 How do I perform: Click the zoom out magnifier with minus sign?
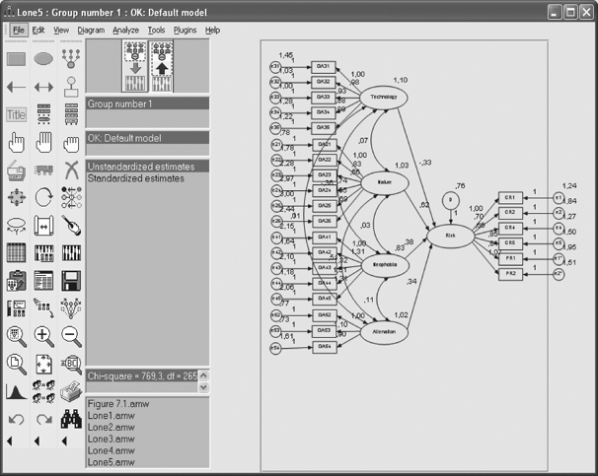(x=71, y=336)
